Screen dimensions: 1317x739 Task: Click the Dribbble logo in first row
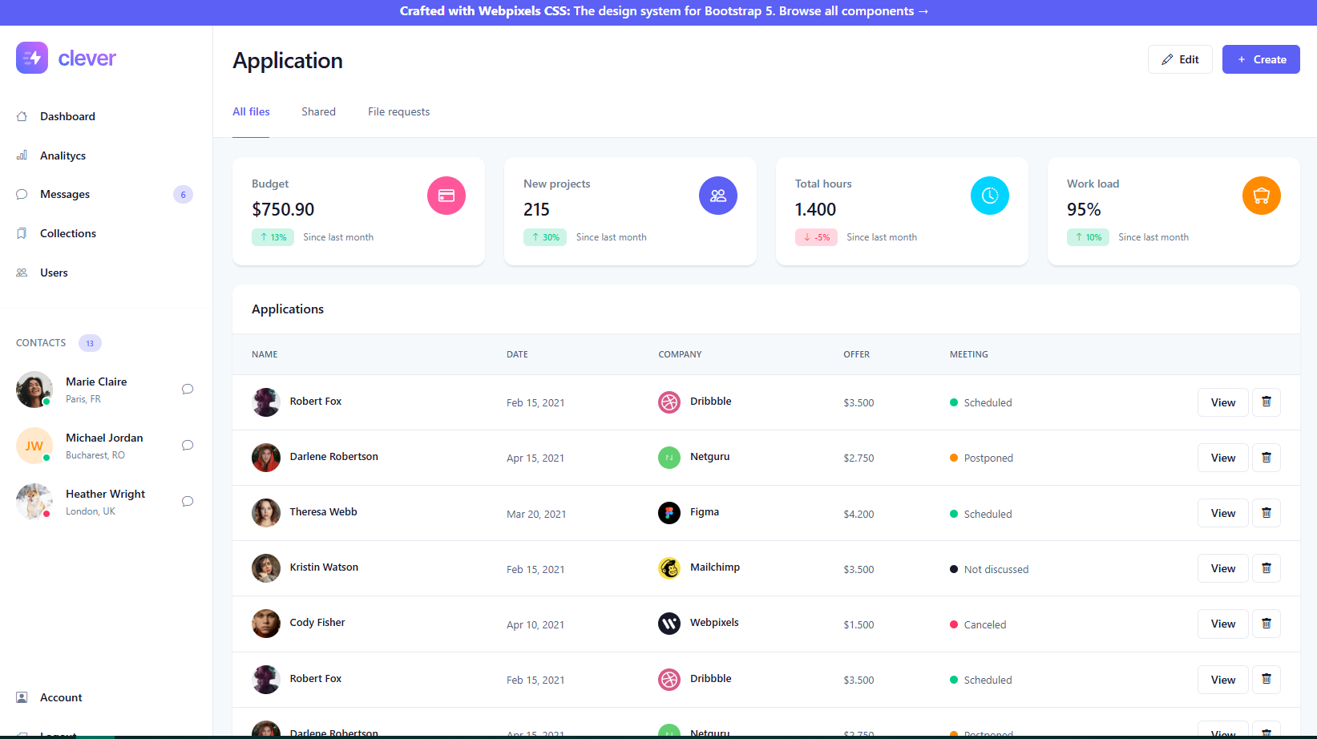pyautogui.click(x=669, y=402)
